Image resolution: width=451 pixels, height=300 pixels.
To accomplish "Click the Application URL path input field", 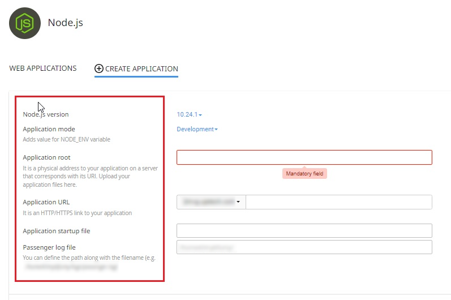I will pyautogui.click(x=339, y=202).
